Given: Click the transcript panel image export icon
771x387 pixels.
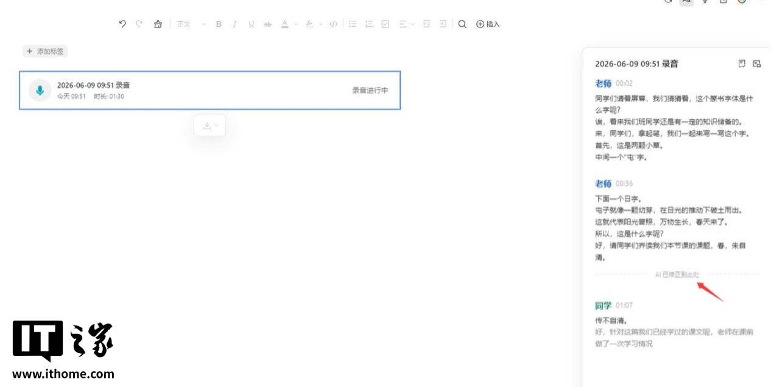Looking at the screenshot, I should (x=757, y=63).
